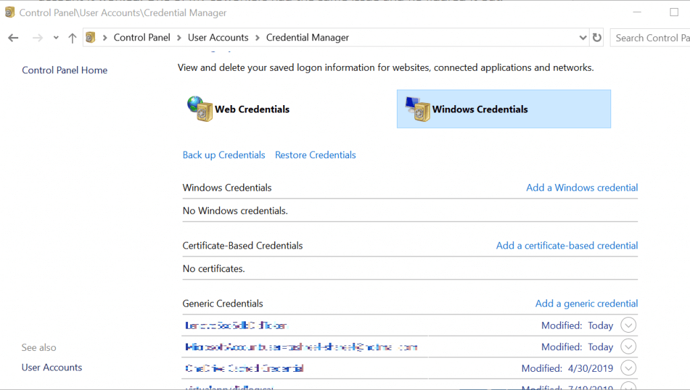
Task: Open Control Panel Home link
Action: (65, 70)
